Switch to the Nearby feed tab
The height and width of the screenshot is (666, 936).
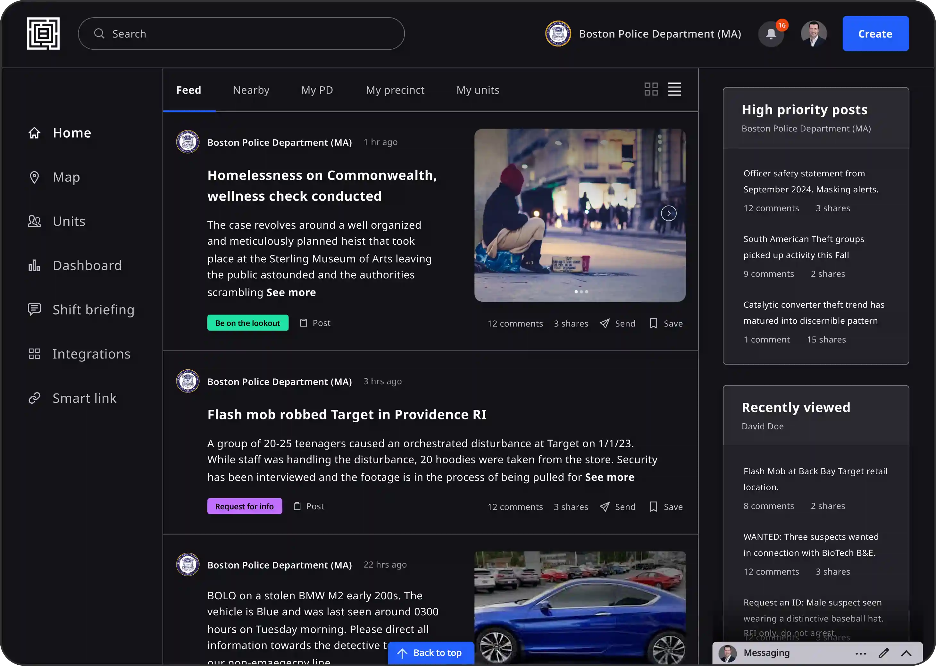click(251, 90)
